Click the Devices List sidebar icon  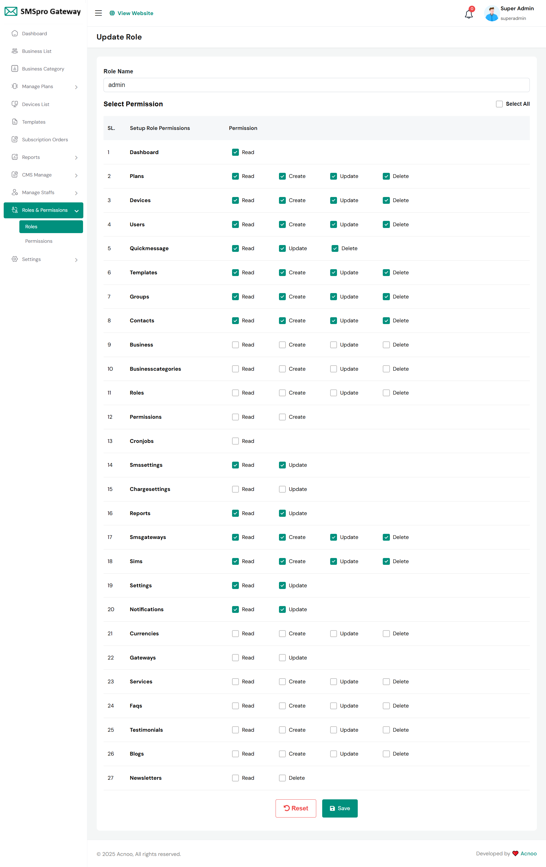(15, 104)
